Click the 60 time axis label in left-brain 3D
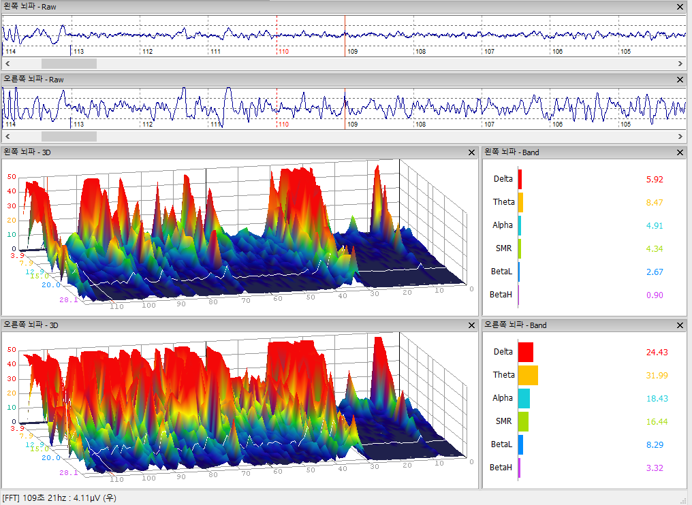This screenshot has height=505, width=692. [x=278, y=299]
